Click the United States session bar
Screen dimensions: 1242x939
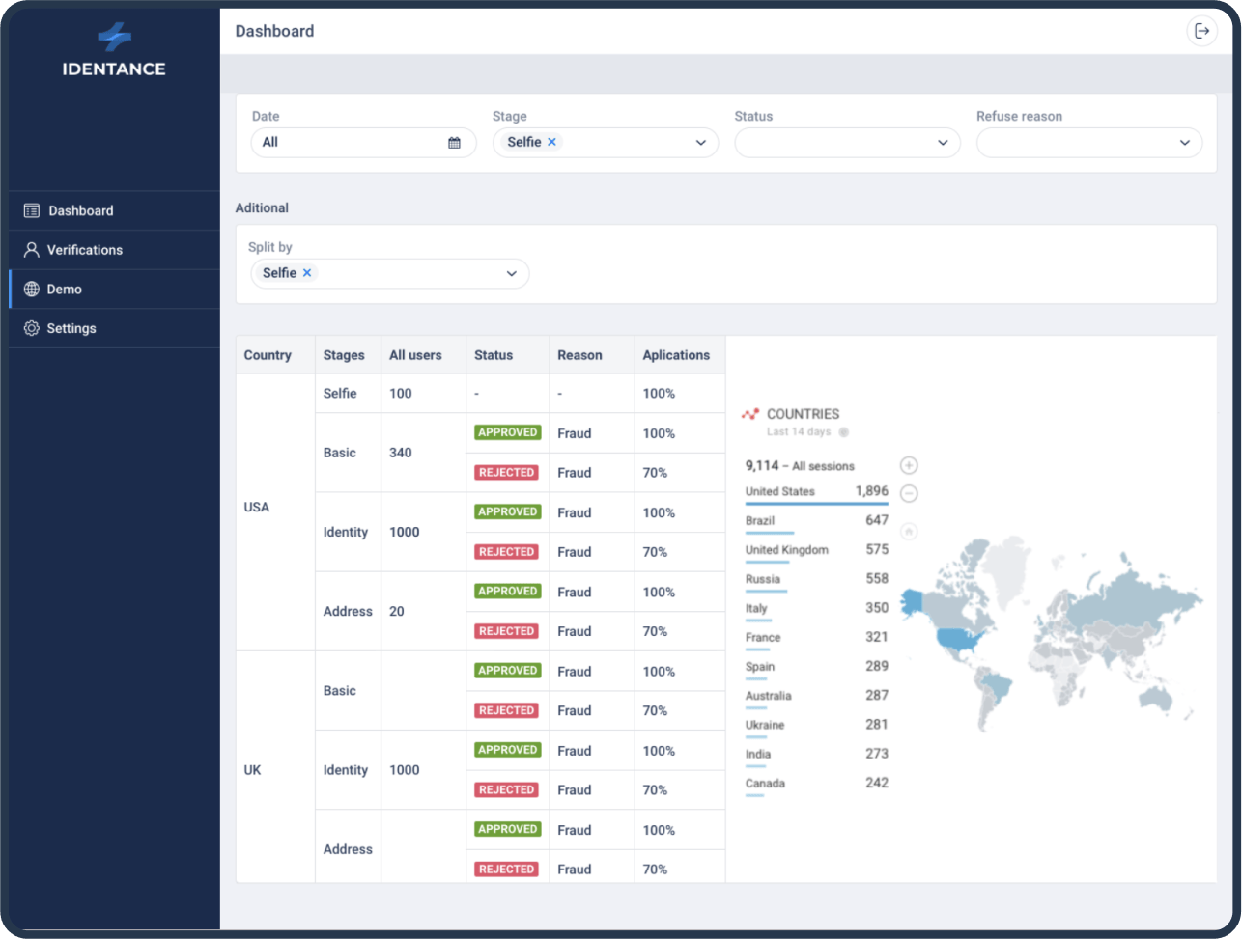click(x=817, y=504)
